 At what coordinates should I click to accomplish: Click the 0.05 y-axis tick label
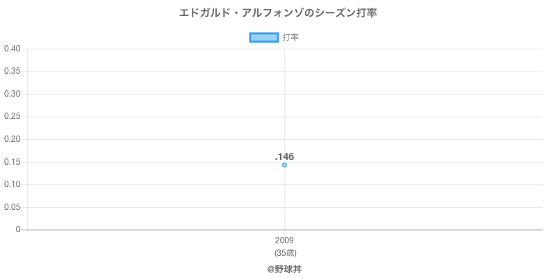12,207
